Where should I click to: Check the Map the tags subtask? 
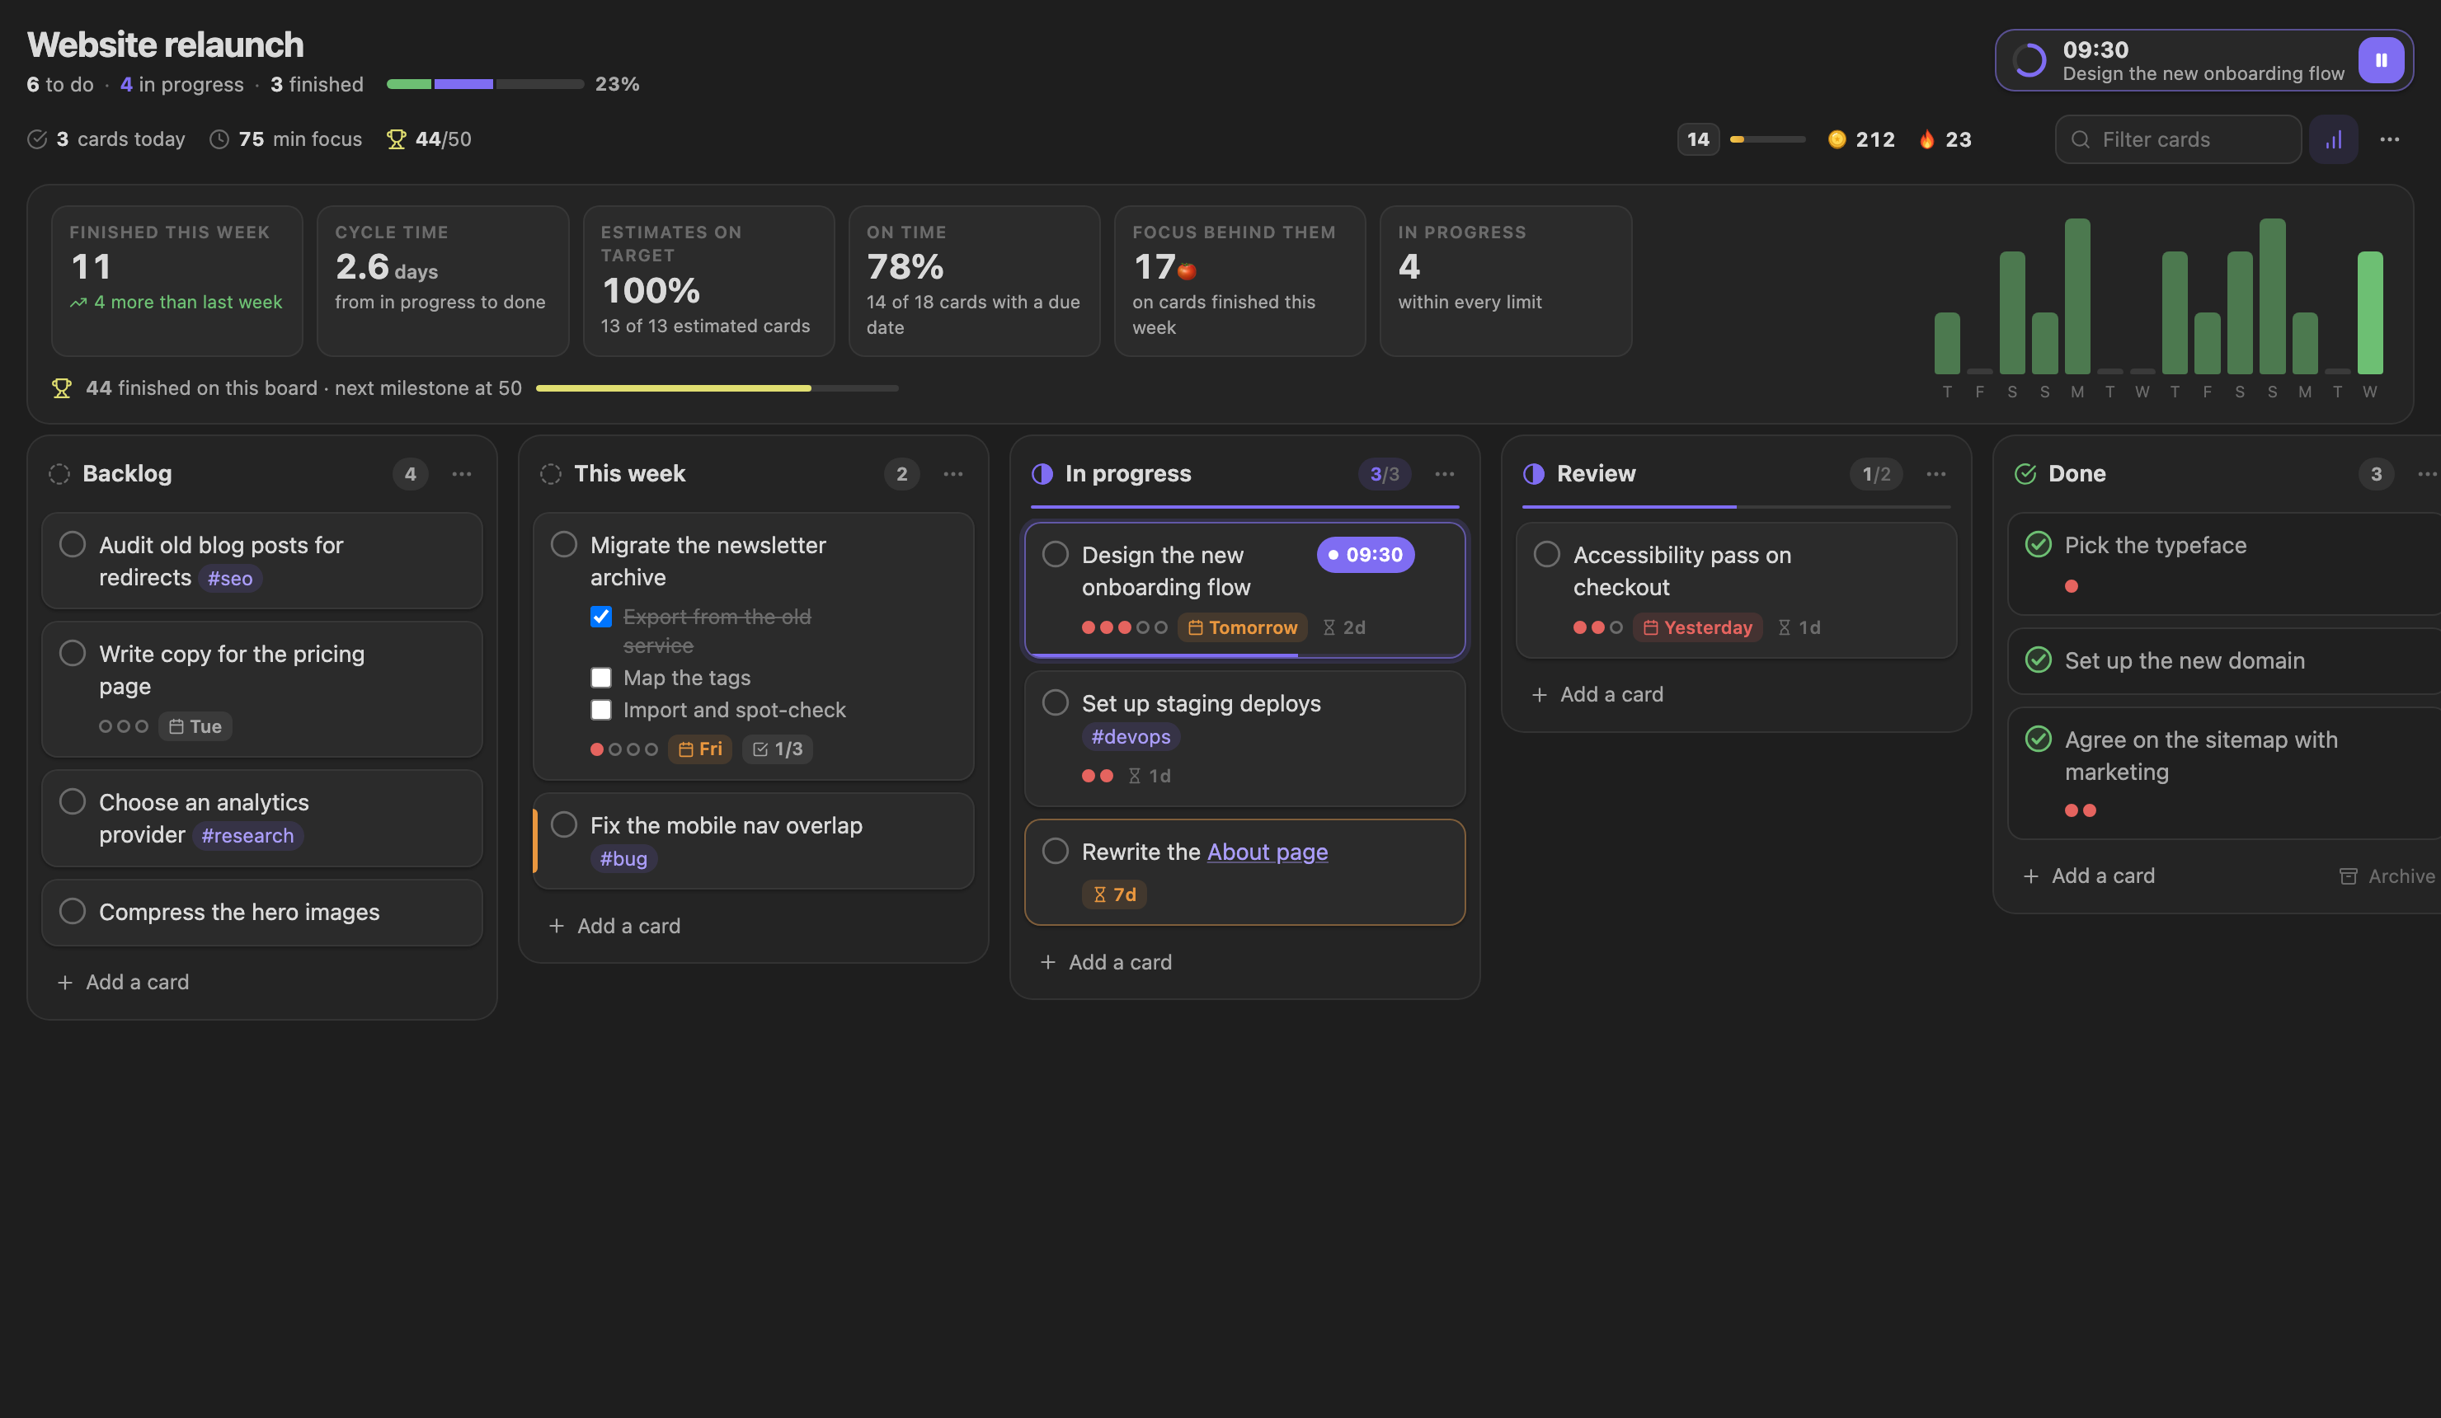601,678
